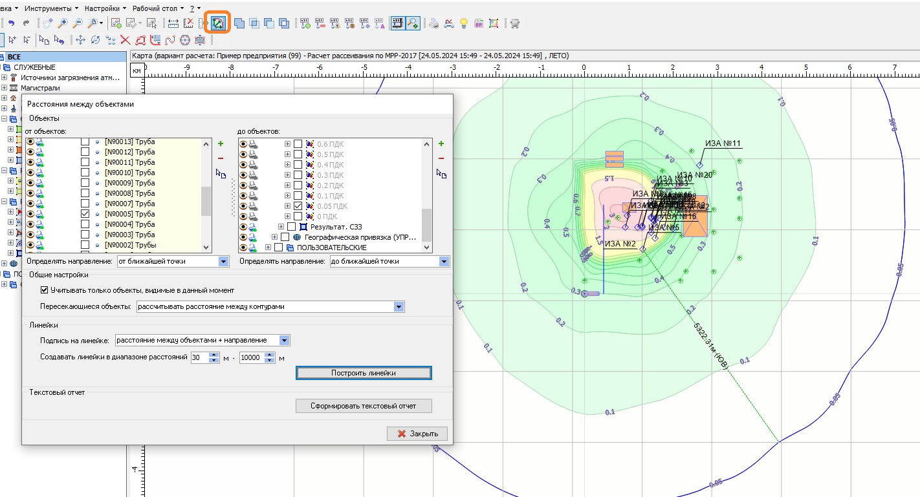Image resolution: width=920 pixels, height=497 pixels.
Task: Expand the 'Результат. СЗЗ' tree node
Action: [281, 227]
